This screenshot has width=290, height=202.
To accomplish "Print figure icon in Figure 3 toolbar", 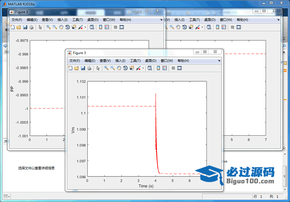I will coord(89,68).
